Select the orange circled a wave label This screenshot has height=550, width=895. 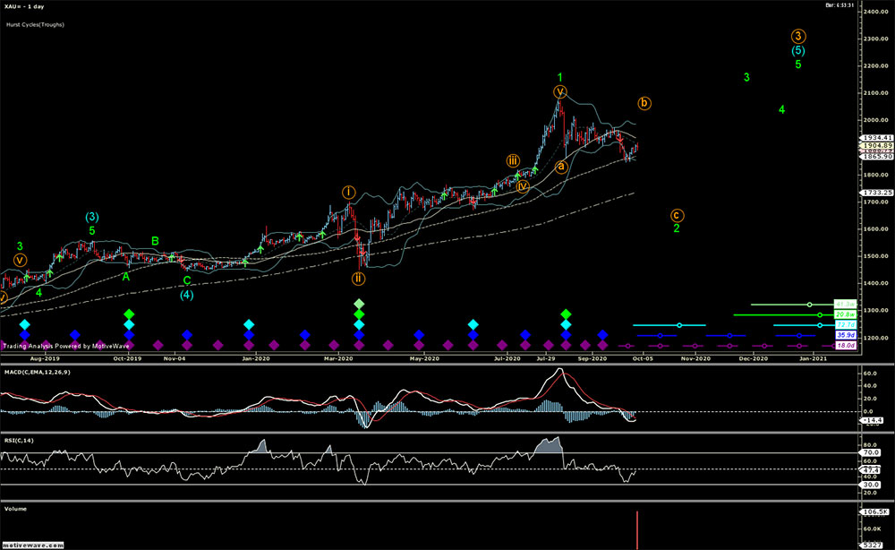pyautogui.click(x=562, y=166)
